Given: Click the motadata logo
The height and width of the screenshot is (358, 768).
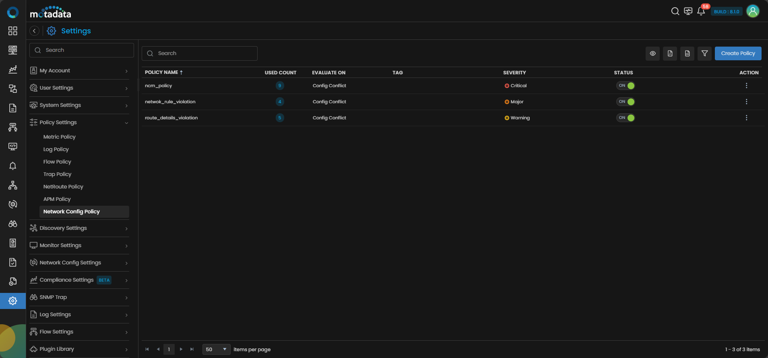Looking at the screenshot, I should pos(50,12).
